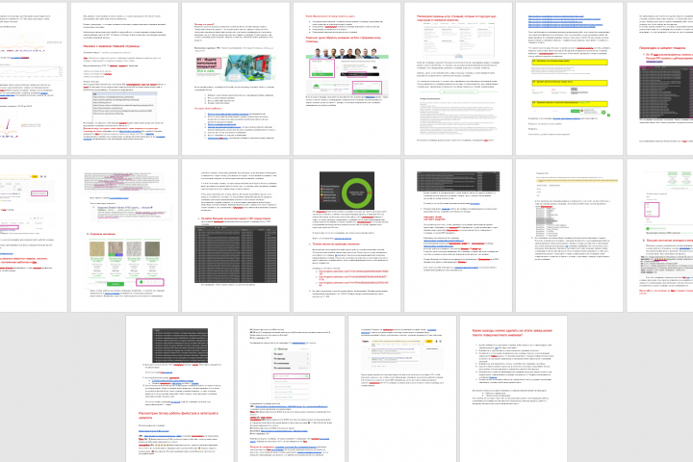Select page showing four flooring product tiles
This screenshot has width=693, height=462.
(124, 236)
